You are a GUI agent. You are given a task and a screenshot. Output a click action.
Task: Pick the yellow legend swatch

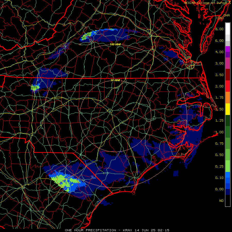click(x=228, y=109)
